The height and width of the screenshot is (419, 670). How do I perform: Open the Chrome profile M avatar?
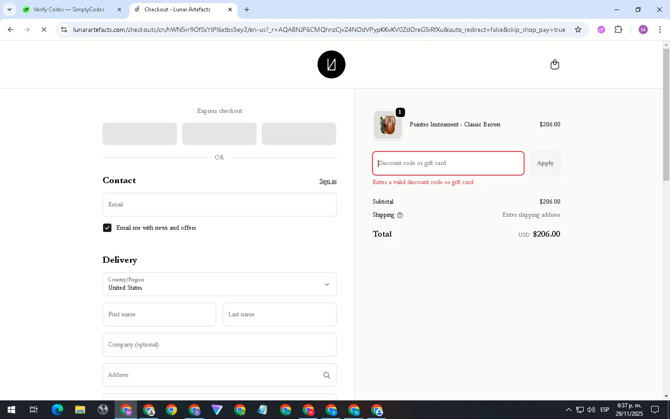tap(643, 29)
